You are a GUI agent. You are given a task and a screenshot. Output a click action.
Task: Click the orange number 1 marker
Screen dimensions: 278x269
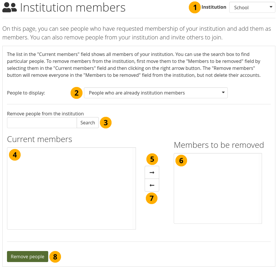pyautogui.click(x=195, y=8)
